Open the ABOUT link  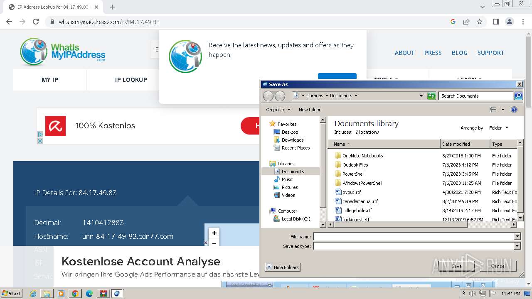[x=404, y=53]
